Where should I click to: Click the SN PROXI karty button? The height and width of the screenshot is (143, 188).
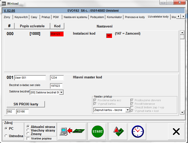click(26, 104)
